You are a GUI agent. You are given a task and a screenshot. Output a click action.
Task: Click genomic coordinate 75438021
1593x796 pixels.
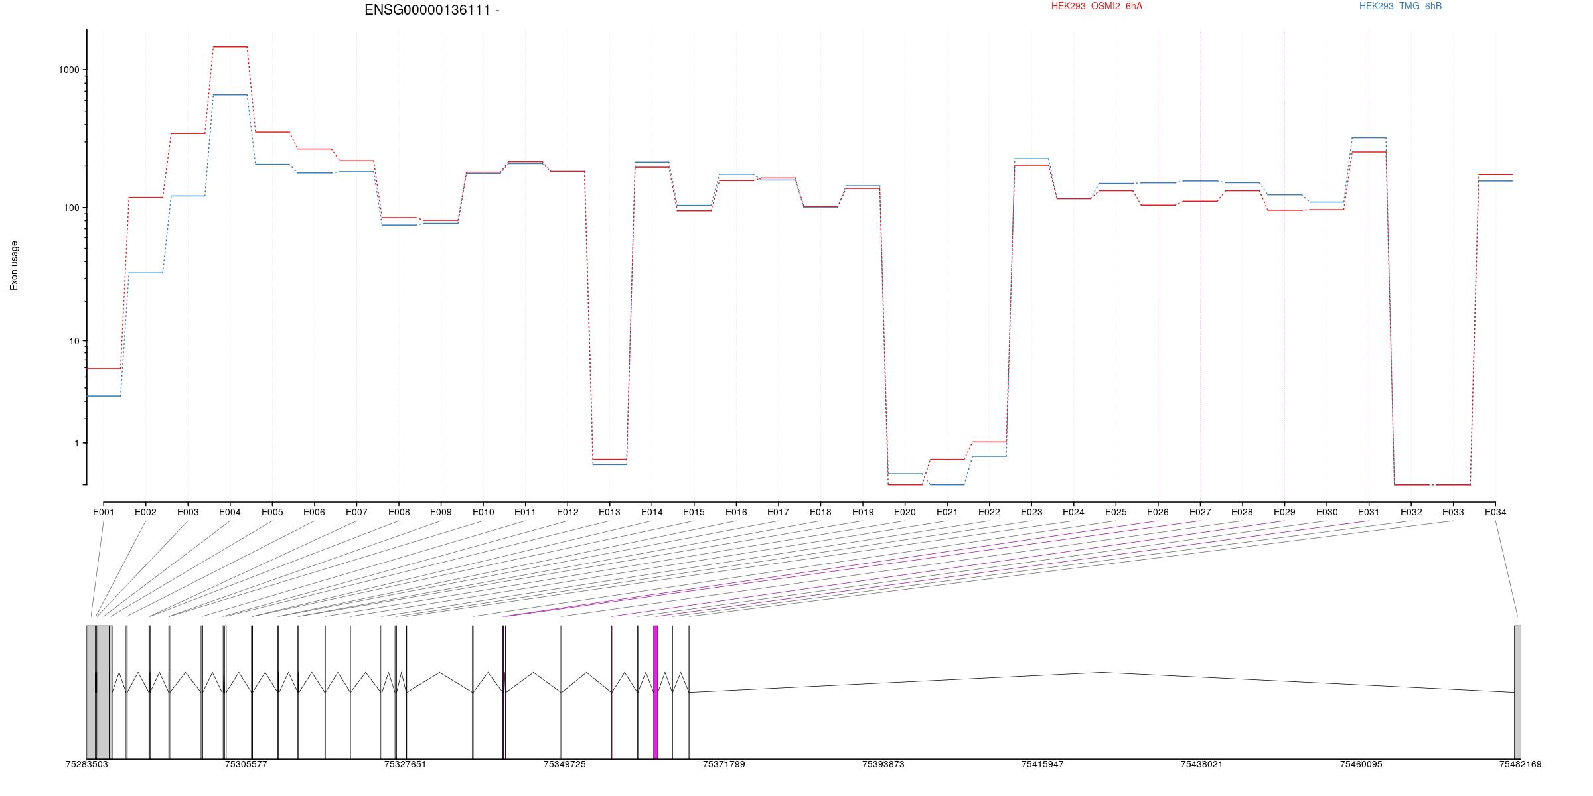[1202, 764]
